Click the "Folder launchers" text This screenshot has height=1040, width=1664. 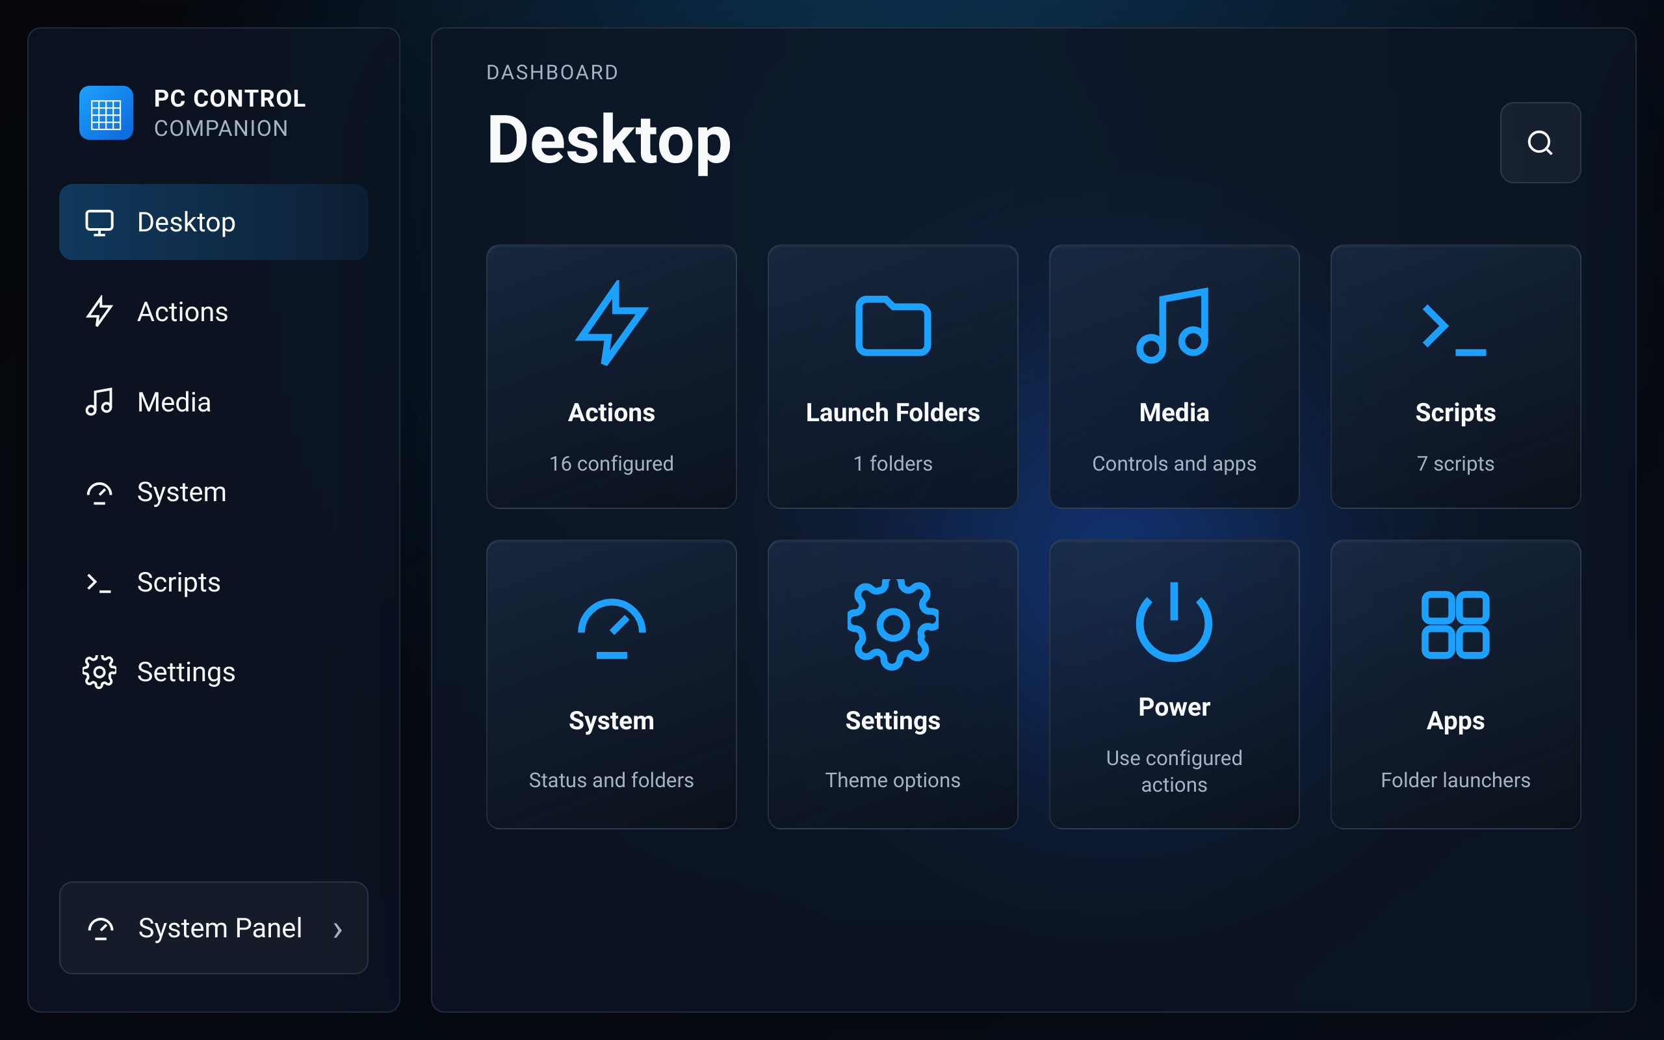[1455, 780]
